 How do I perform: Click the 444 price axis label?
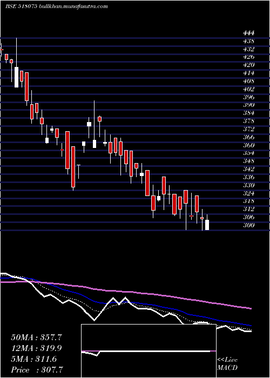pos(248,33)
